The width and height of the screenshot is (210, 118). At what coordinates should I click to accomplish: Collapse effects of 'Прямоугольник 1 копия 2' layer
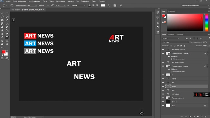208,53
